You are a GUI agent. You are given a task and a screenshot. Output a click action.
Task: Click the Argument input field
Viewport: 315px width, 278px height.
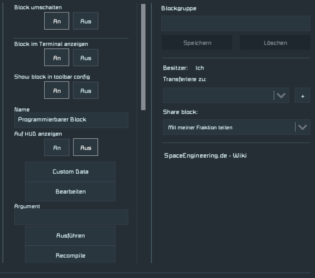coord(71,217)
